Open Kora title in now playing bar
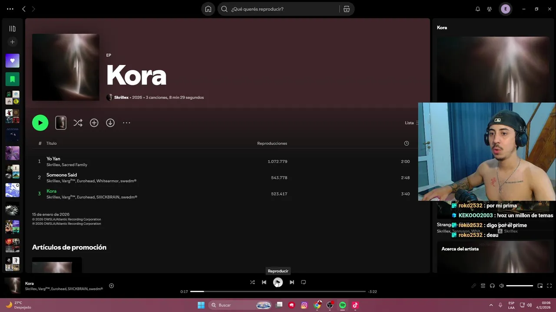Viewport: 556px width, 312px height. (30, 283)
